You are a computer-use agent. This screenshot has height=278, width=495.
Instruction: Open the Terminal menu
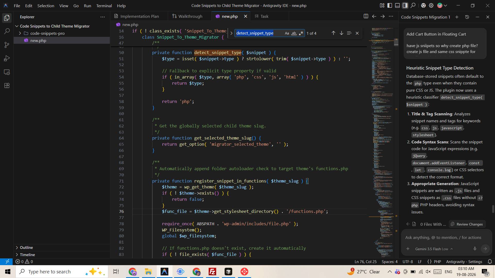104,5
